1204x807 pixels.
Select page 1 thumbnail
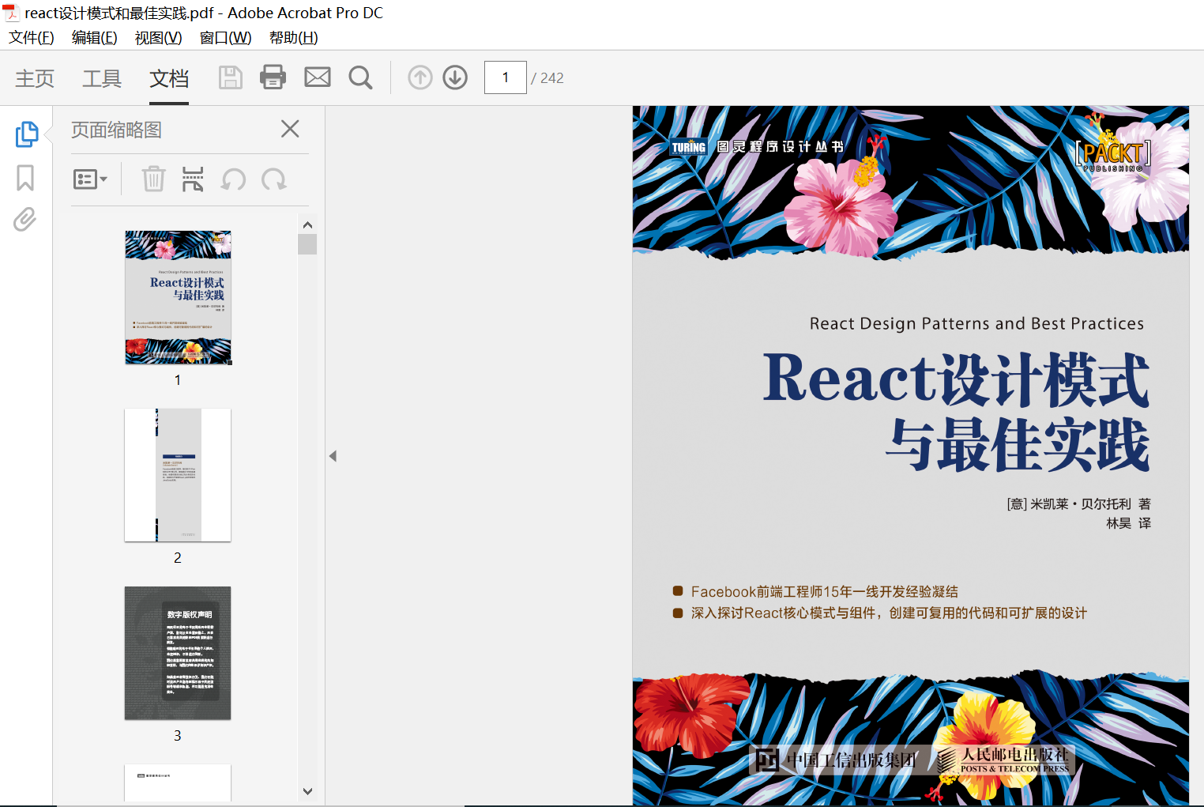pos(179,297)
